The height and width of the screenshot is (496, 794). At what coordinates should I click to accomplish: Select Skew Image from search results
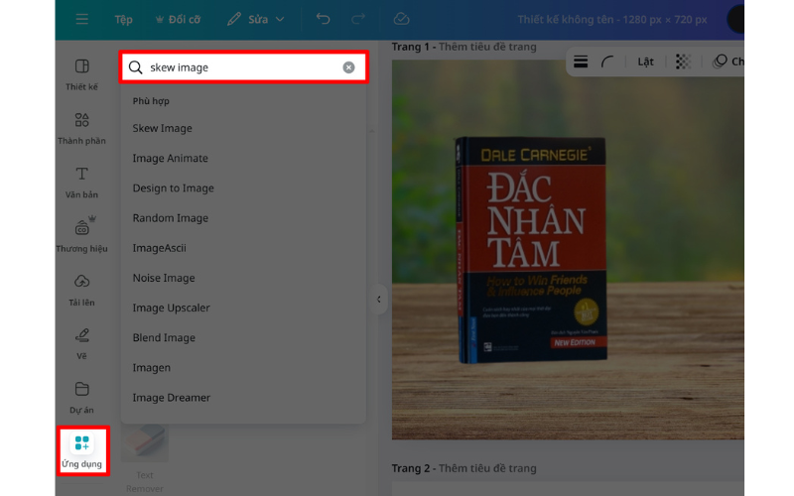163,128
